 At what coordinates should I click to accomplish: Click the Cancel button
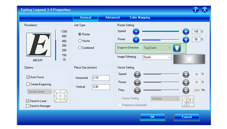187,117
